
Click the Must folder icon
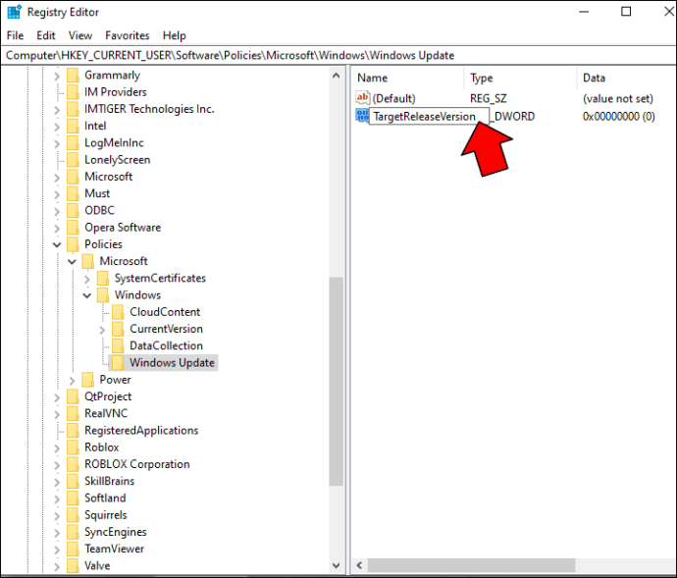tap(73, 193)
